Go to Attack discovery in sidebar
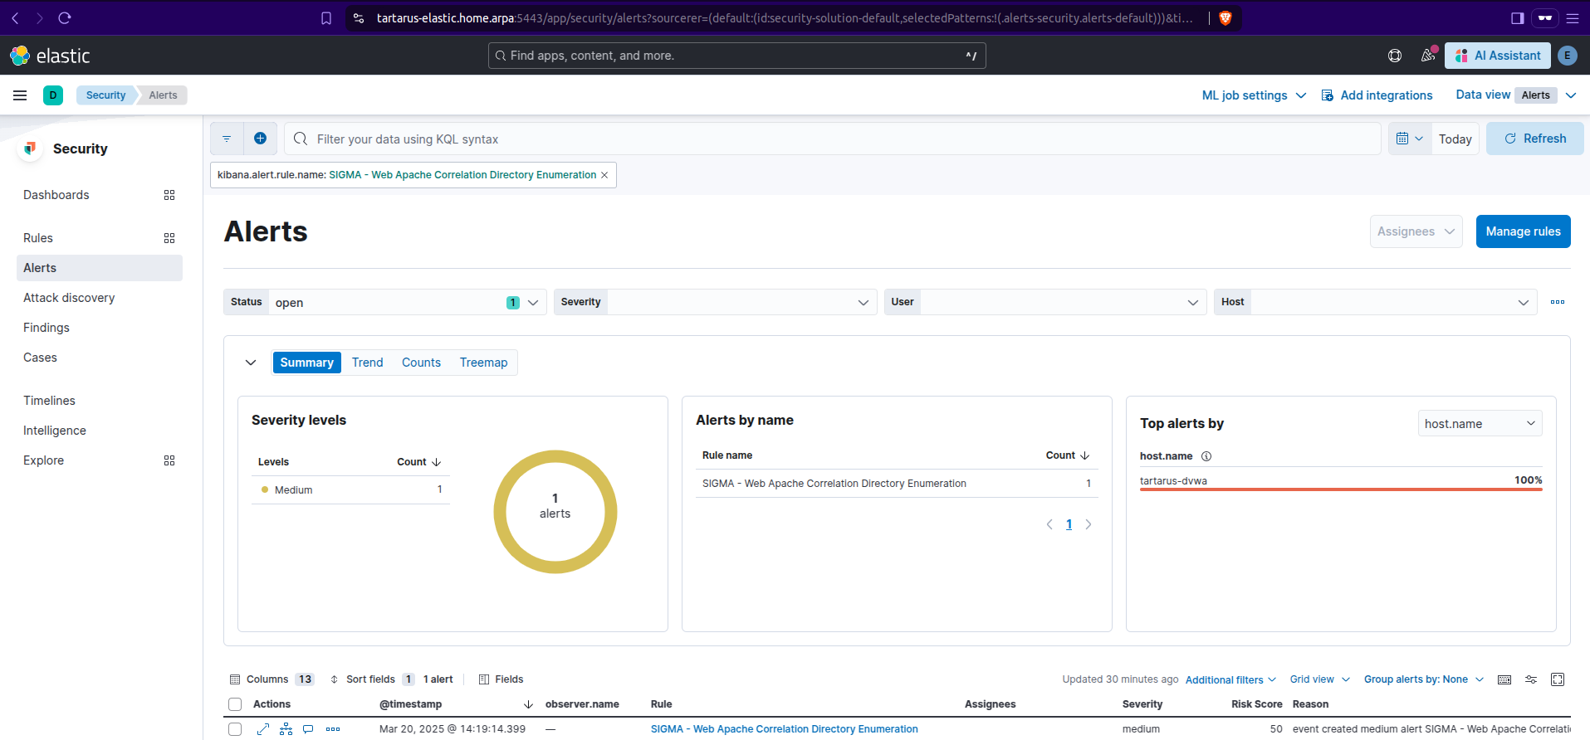 click(x=69, y=298)
